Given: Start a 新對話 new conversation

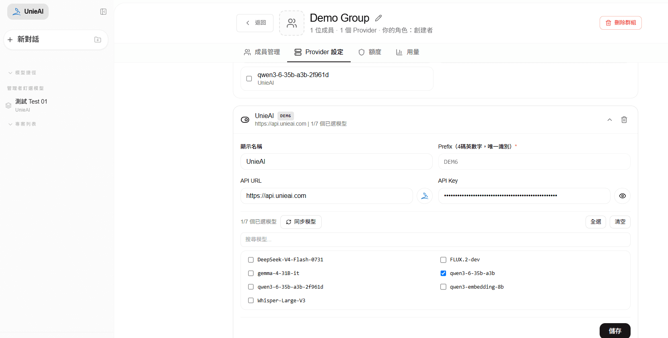Looking at the screenshot, I should (56, 40).
